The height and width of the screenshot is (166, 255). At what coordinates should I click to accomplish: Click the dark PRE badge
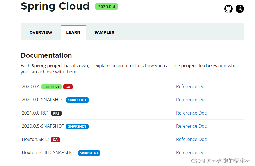[56, 113]
